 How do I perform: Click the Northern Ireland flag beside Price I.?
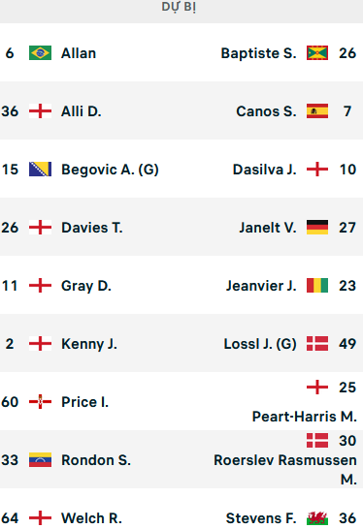40,402
